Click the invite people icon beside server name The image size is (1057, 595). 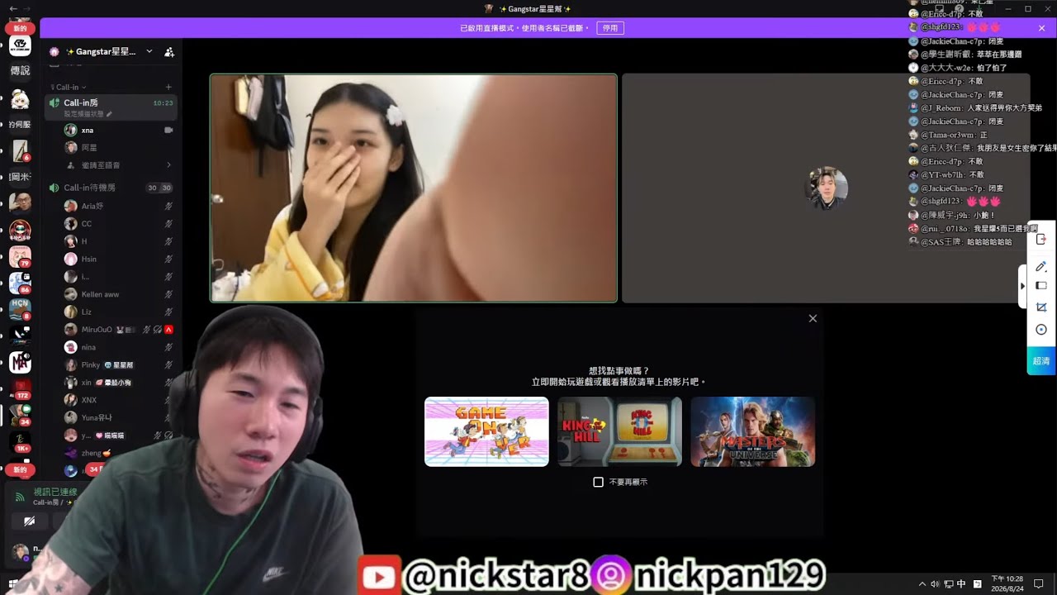tap(169, 51)
